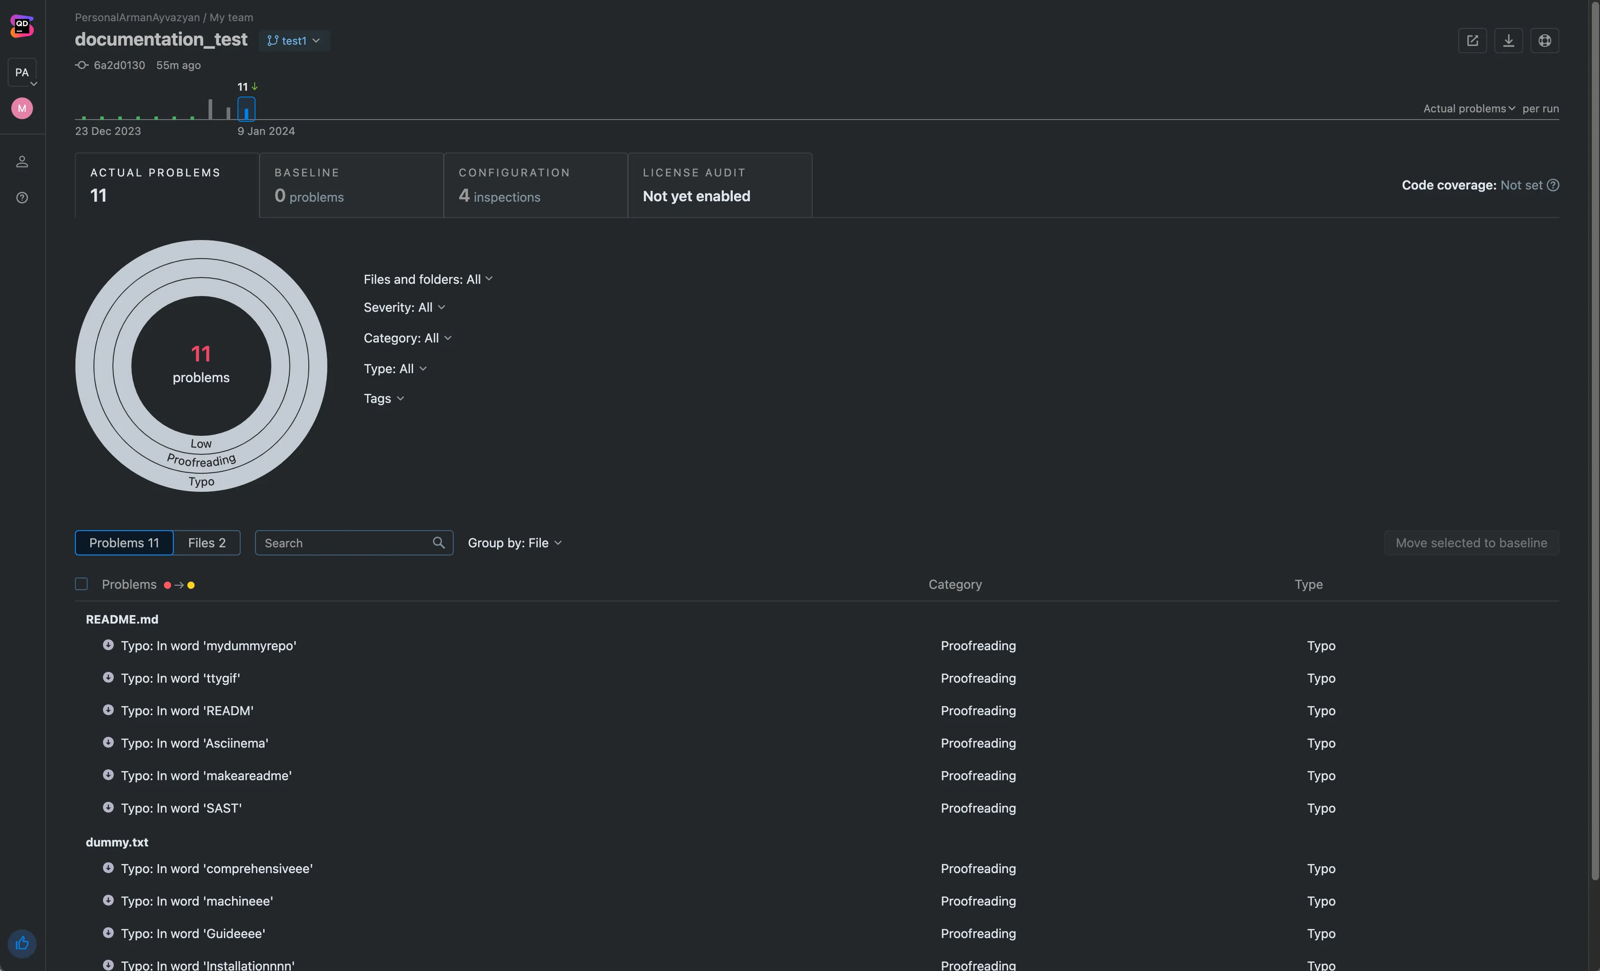Switch to the Files 2 tab
1600x971 pixels.
coord(207,543)
